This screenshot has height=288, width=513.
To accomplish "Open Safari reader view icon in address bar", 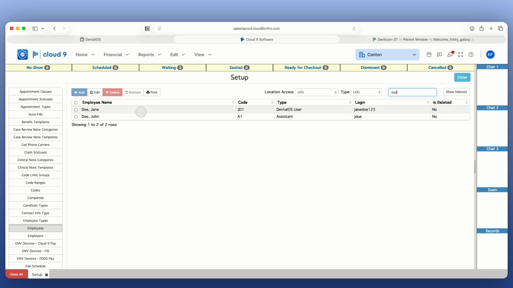I will click(159, 29).
